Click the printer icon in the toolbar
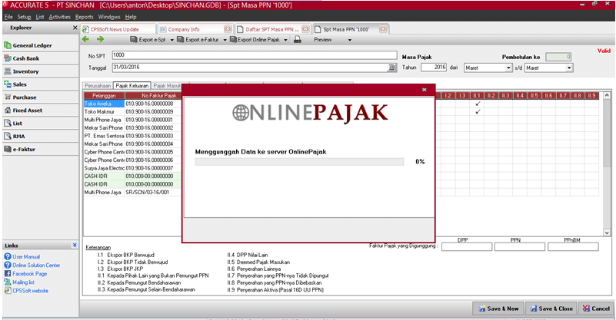616x320 pixels. coord(298,39)
